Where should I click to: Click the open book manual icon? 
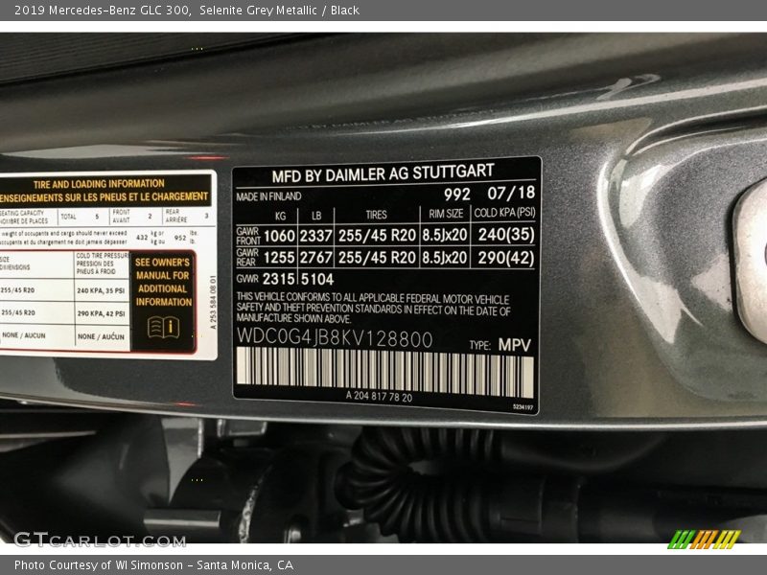(x=163, y=327)
